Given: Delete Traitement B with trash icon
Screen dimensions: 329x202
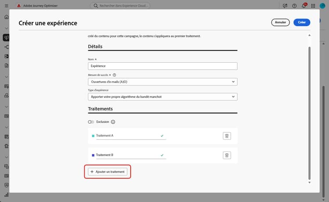Looking at the screenshot, I should [x=227, y=155].
